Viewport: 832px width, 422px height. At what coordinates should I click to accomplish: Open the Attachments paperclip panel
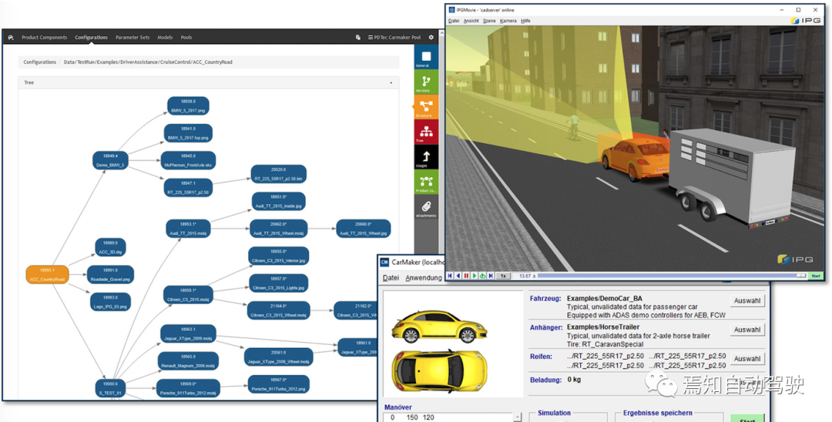424,208
